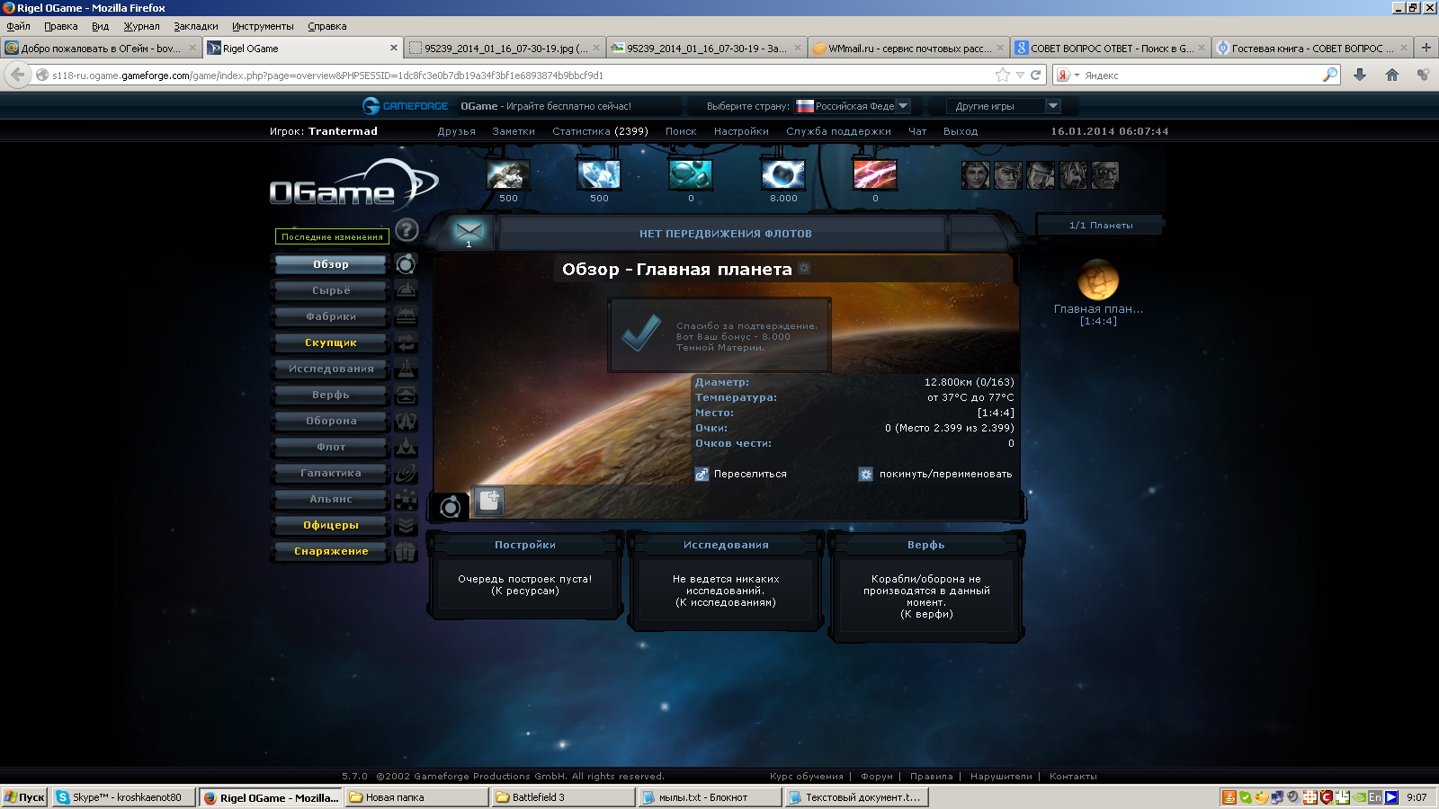Click search magnifier in Яндекс box
This screenshot has width=1439, height=809.
[1330, 75]
